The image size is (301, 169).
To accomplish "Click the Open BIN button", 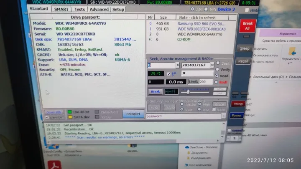I will point(54,112).
